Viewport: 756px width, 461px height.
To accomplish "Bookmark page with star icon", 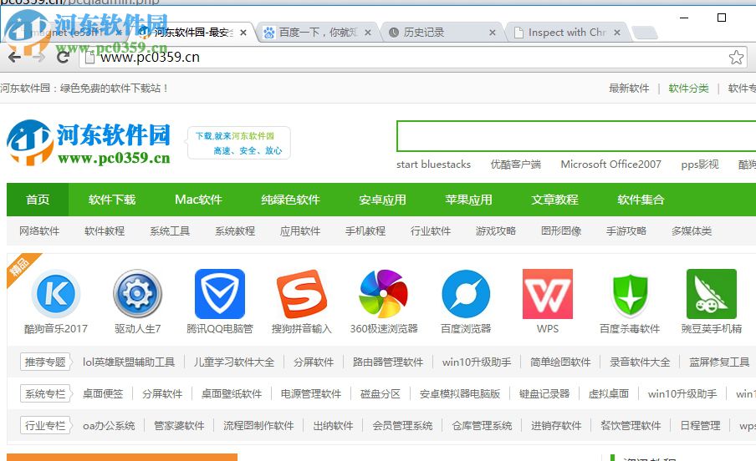I will coord(736,58).
